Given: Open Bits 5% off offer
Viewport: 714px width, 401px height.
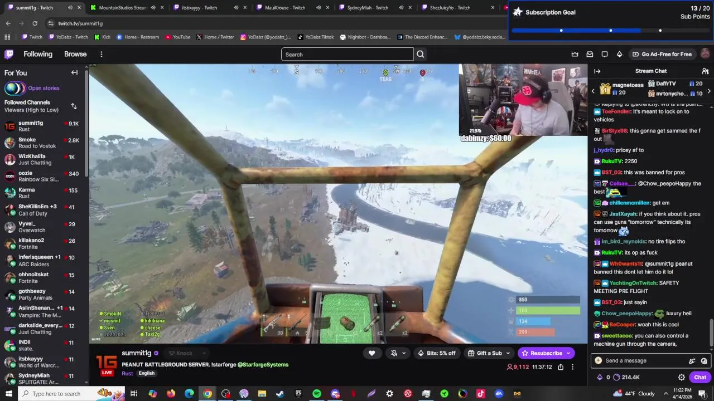Looking at the screenshot, I should click(436, 353).
